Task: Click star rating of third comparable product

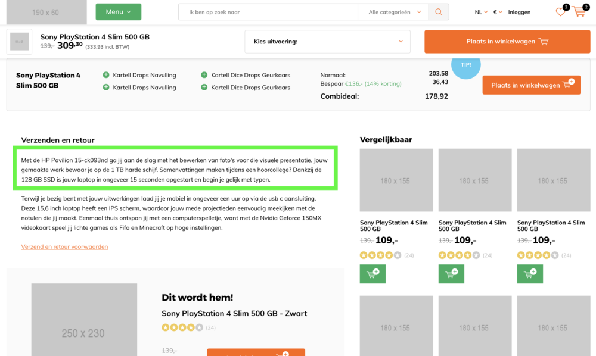Action: [538, 255]
